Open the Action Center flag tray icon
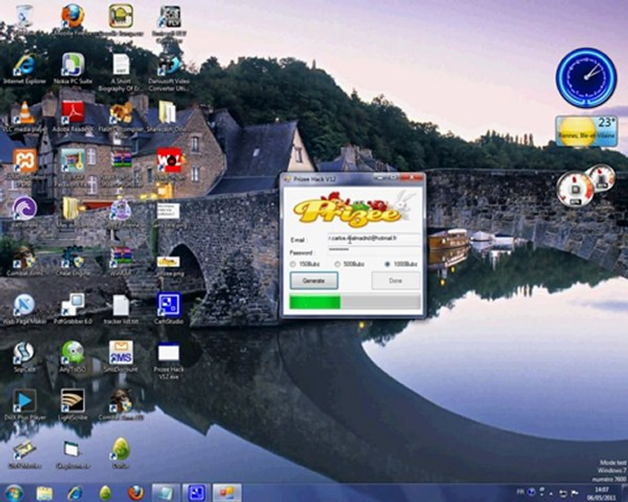This screenshot has width=628, height=502. (x=575, y=492)
